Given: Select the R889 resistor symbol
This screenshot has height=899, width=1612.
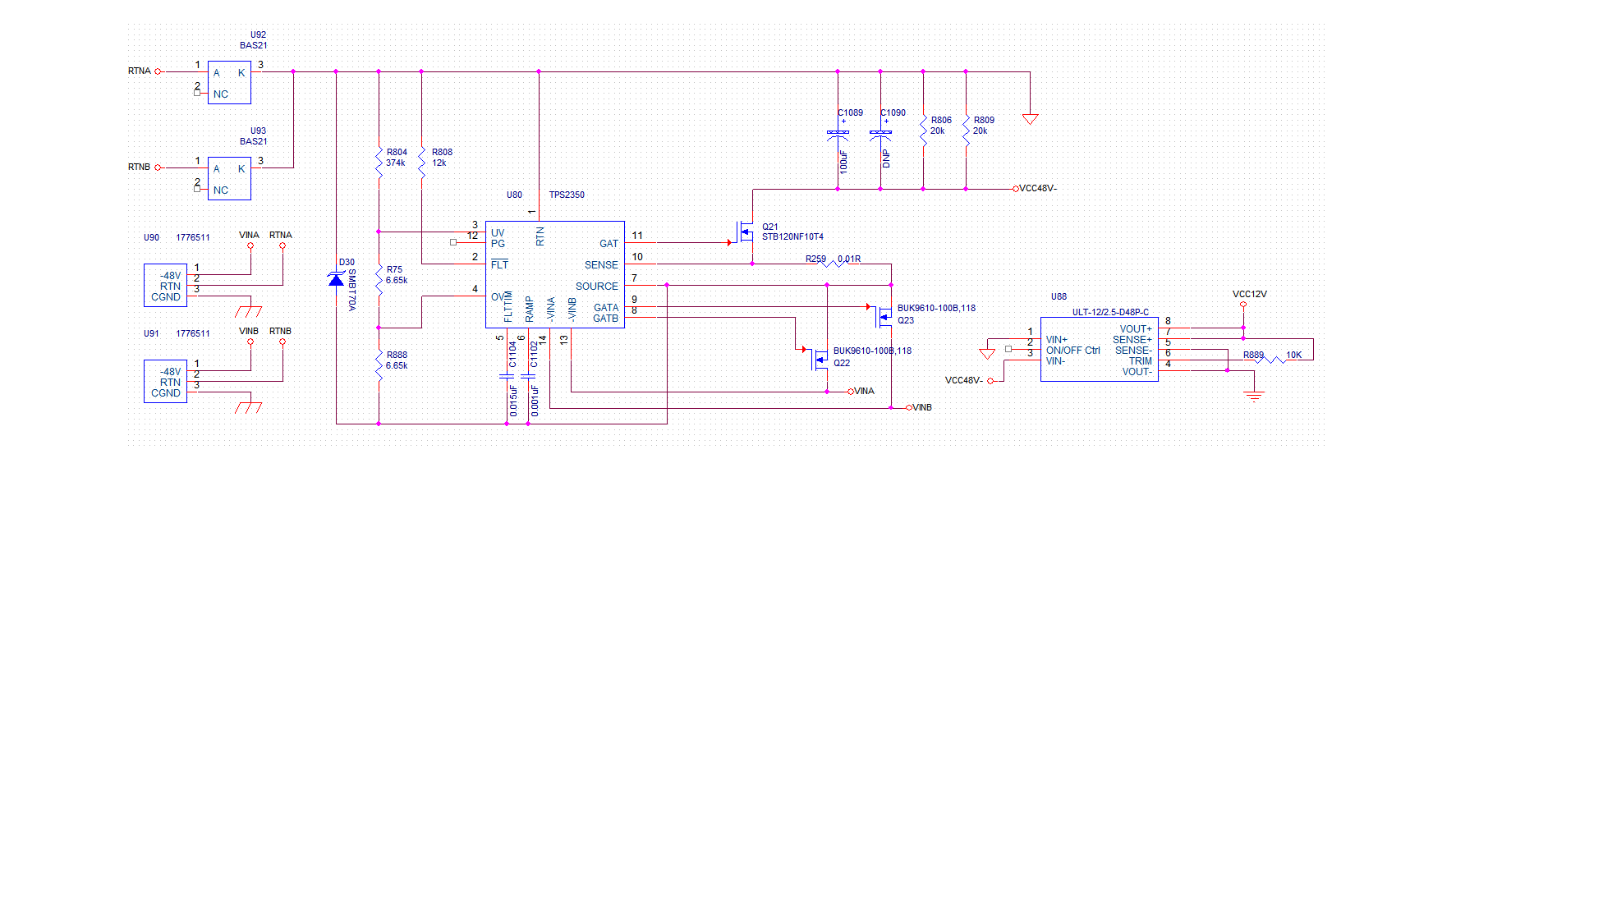Looking at the screenshot, I should (1270, 360).
